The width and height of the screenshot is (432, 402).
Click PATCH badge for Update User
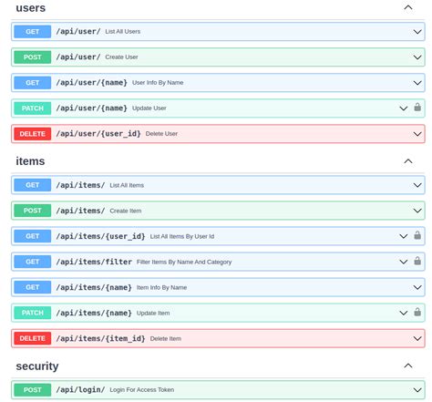[33, 108]
